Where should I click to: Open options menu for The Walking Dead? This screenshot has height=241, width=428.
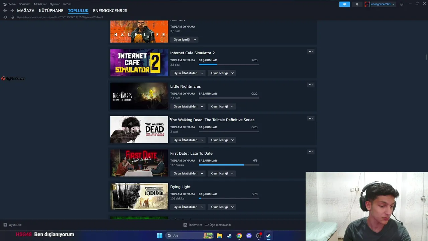coord(311,118)
